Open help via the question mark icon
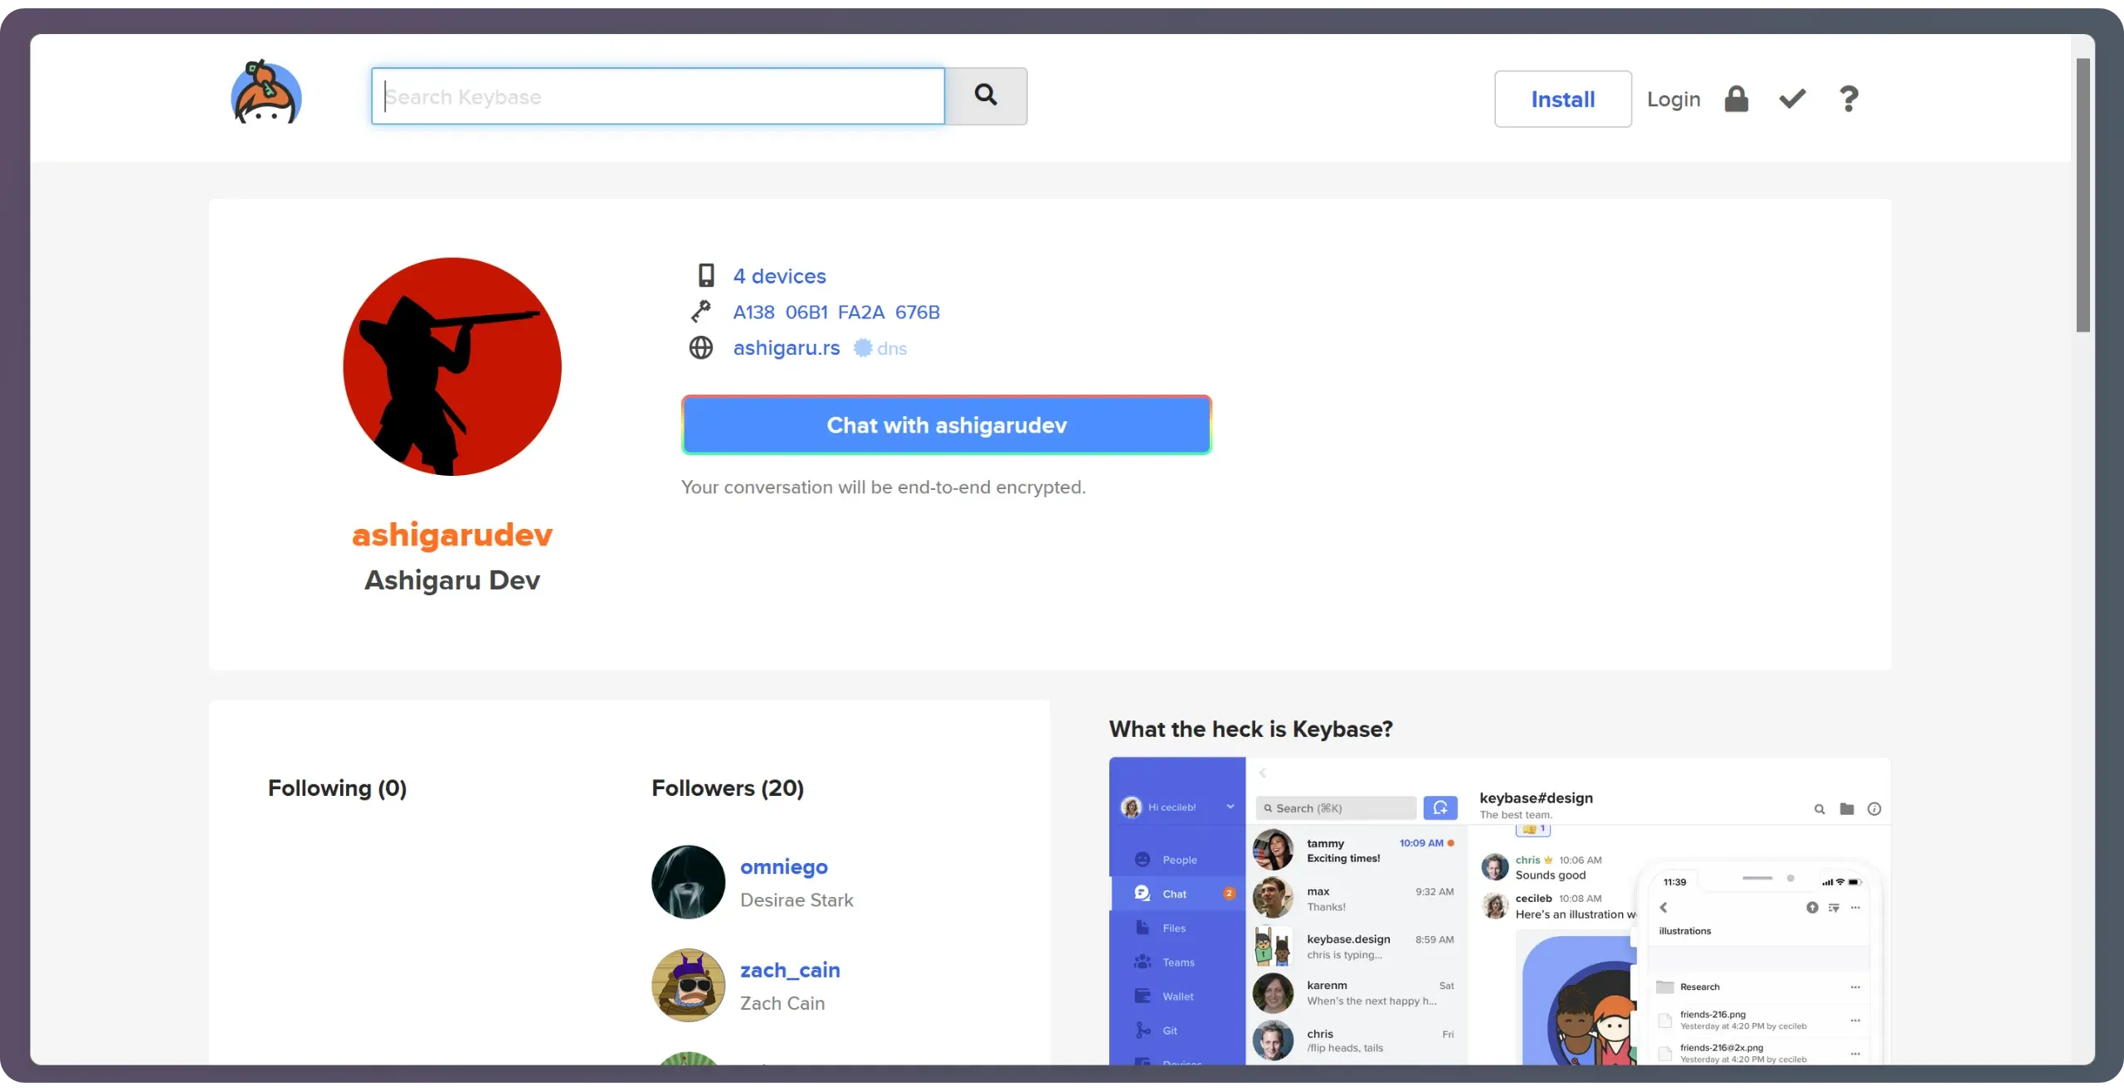Screen dimensions: 2124x1091 [1849, 99]
